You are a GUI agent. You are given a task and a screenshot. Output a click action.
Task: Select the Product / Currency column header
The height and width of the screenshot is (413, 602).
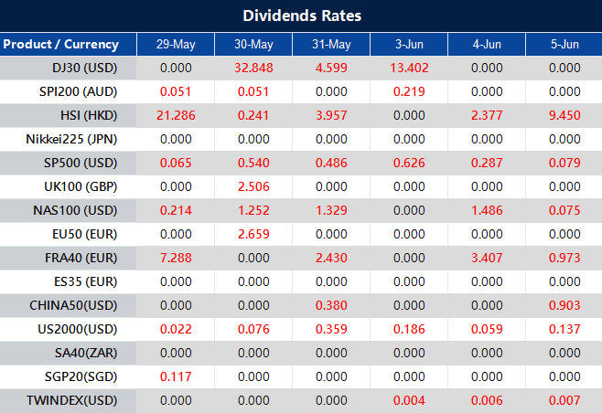click(60, 44)
